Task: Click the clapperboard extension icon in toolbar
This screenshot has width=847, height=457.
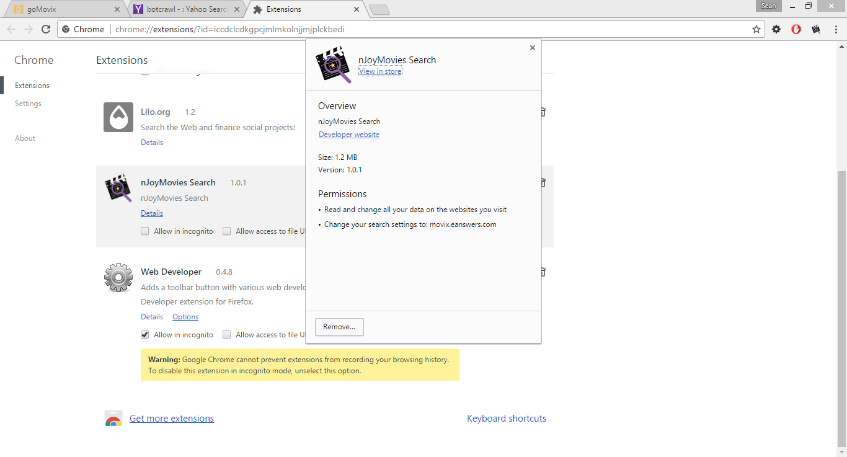Action: coord(816,29)
